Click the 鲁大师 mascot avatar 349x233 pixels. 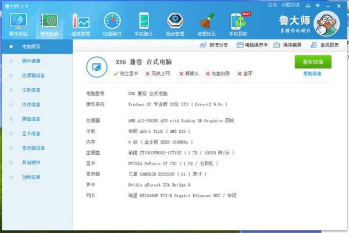(x=327, y=24)
